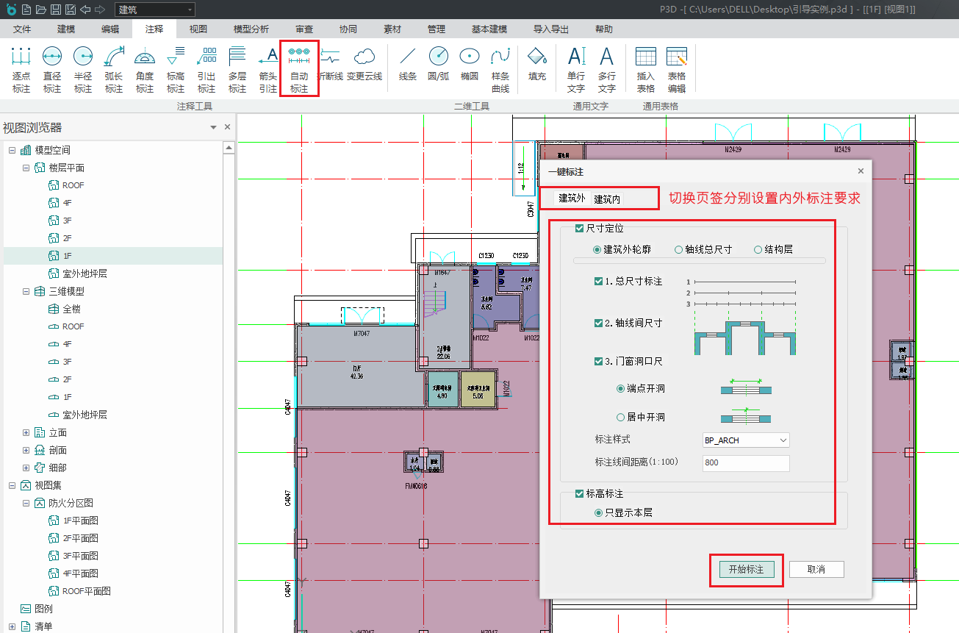Select the 轴线总尺寸 radio option
Image resolution: width=959 pixels, height=633 pixels.
point(679,250)
